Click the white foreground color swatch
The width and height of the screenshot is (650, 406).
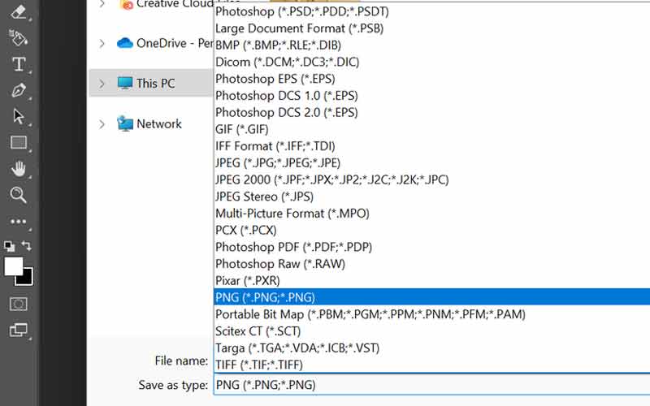coord(13,266)
